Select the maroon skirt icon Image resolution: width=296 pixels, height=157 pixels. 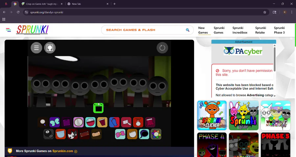coord(150,122)
